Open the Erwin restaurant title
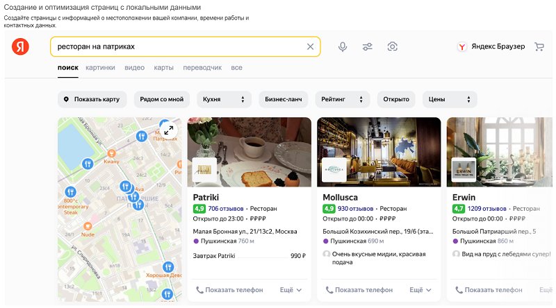Image resolution: width=556 pixels, height=308 pixels. coord(464,197)
